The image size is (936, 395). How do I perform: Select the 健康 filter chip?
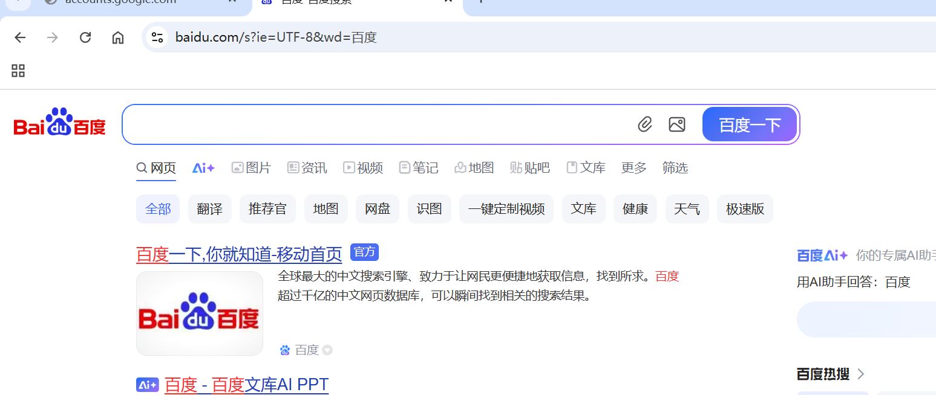[635, 209]
